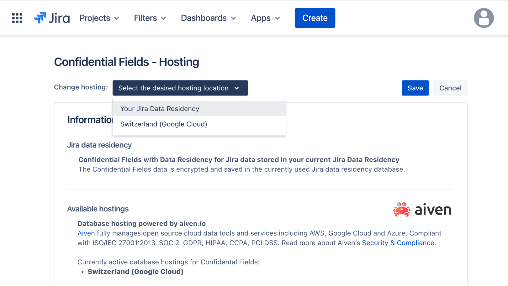This screenshot has width=508, height=286.
Task: Open the Dashboards menu
Action: click(204, 18)
